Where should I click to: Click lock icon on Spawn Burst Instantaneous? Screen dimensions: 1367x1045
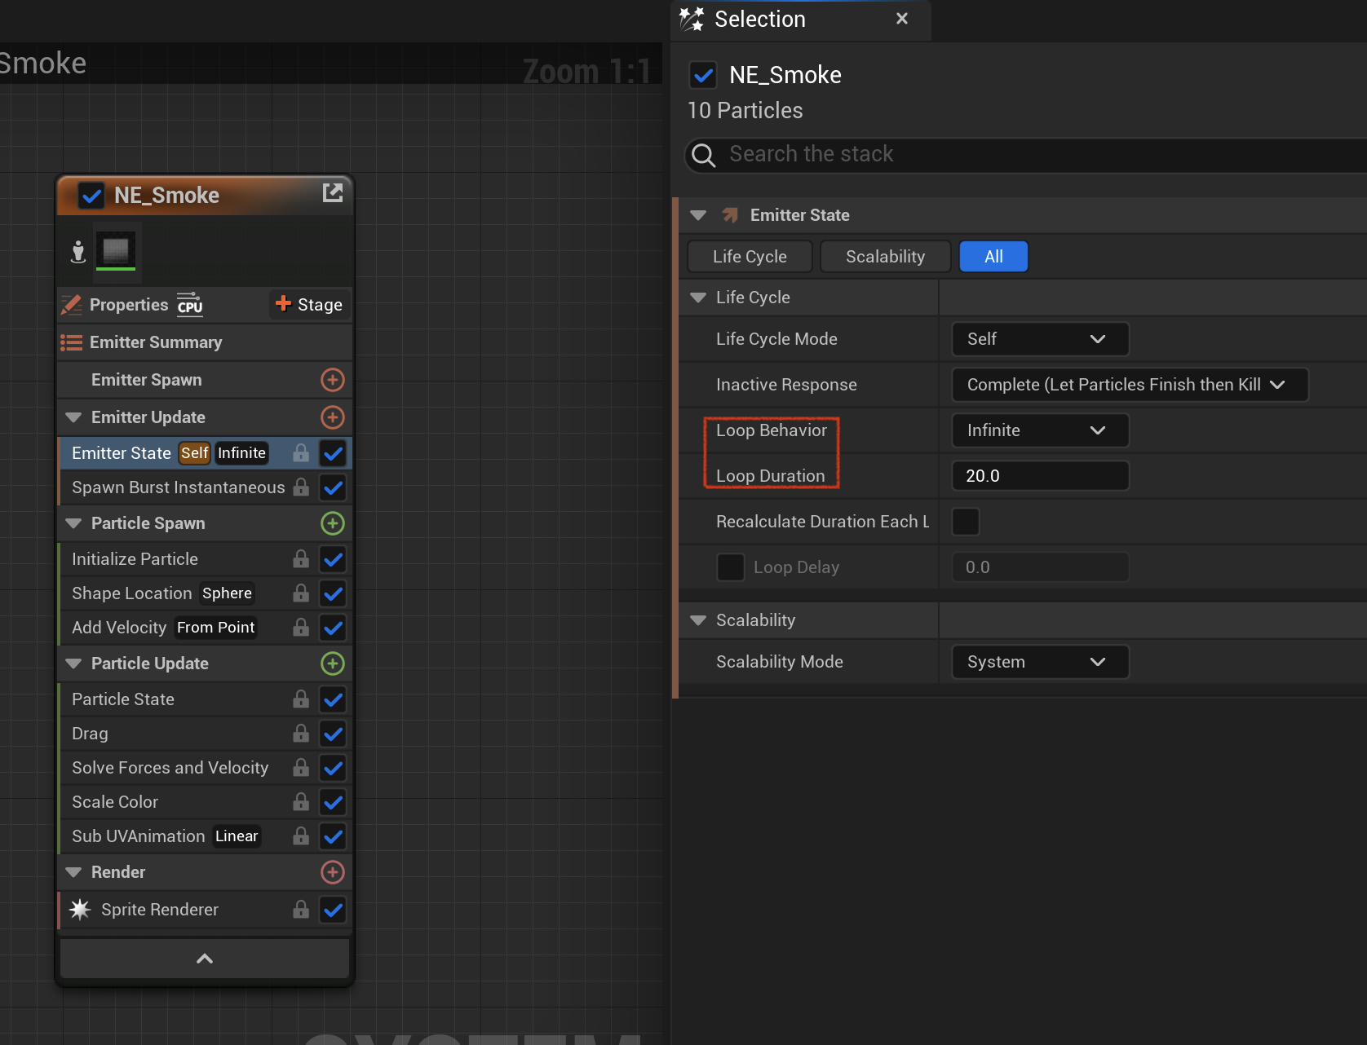[301, 487]
